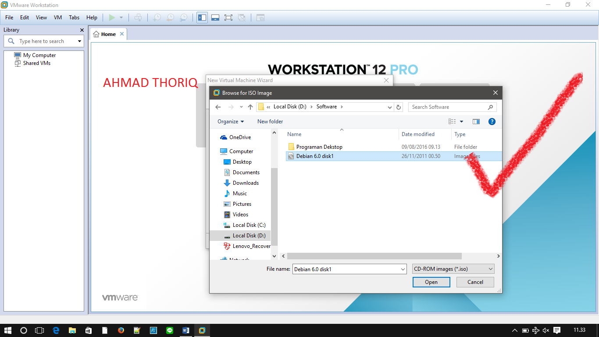Cancel the Browse for ISO Image dialog
Viewport: 599px width, 337px height.
(x=475, y=282)
